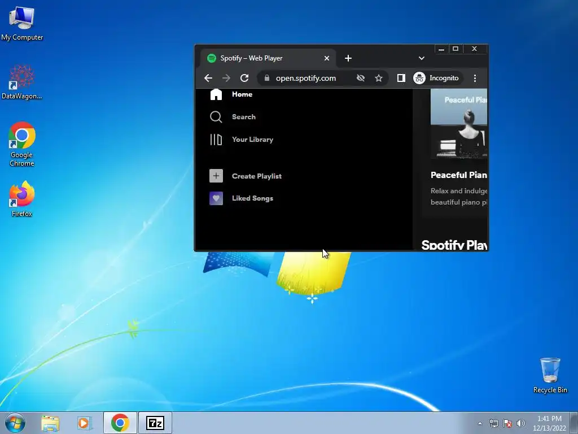Viewport: 578px width, 434px height.
Task: Click the Spotify Home house icon
Action: [216, 94]
